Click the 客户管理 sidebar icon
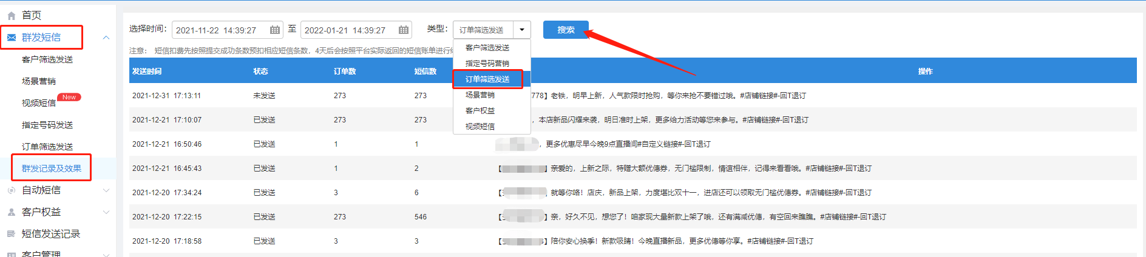Screen dimensions: 1146x257 point(11,255)
